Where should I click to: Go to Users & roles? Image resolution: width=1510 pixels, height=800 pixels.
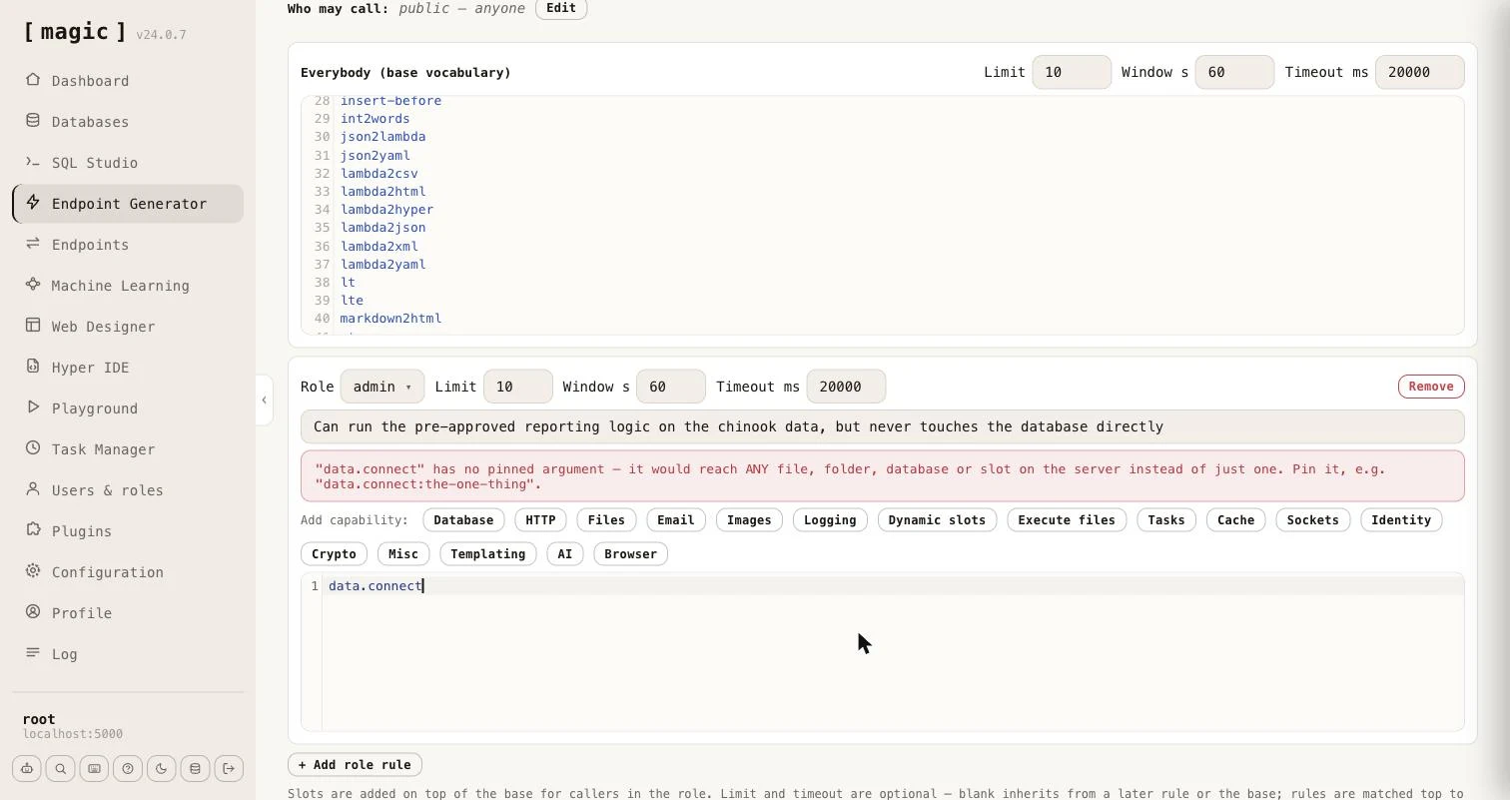[128, 490]
